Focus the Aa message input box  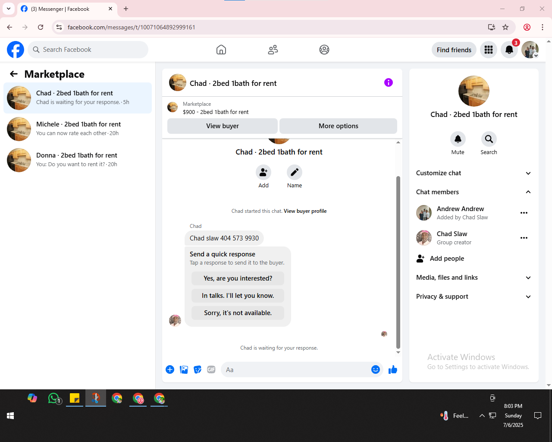(296, 369)
